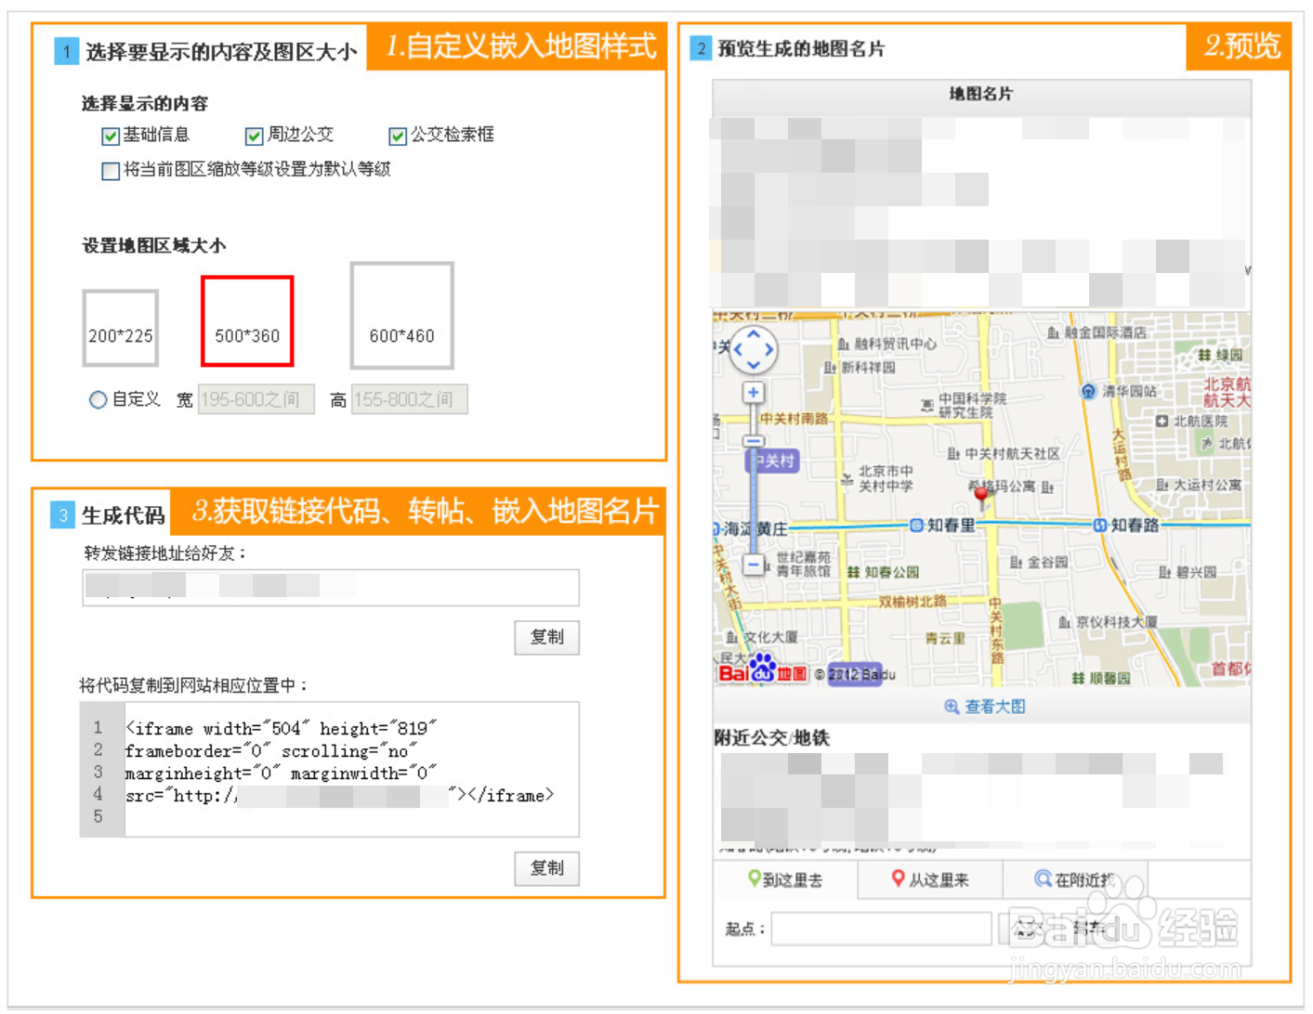Screen dimensions: 1313x1014
Task: Select the 自定义 size radio button
Action: tap(98, 399)
